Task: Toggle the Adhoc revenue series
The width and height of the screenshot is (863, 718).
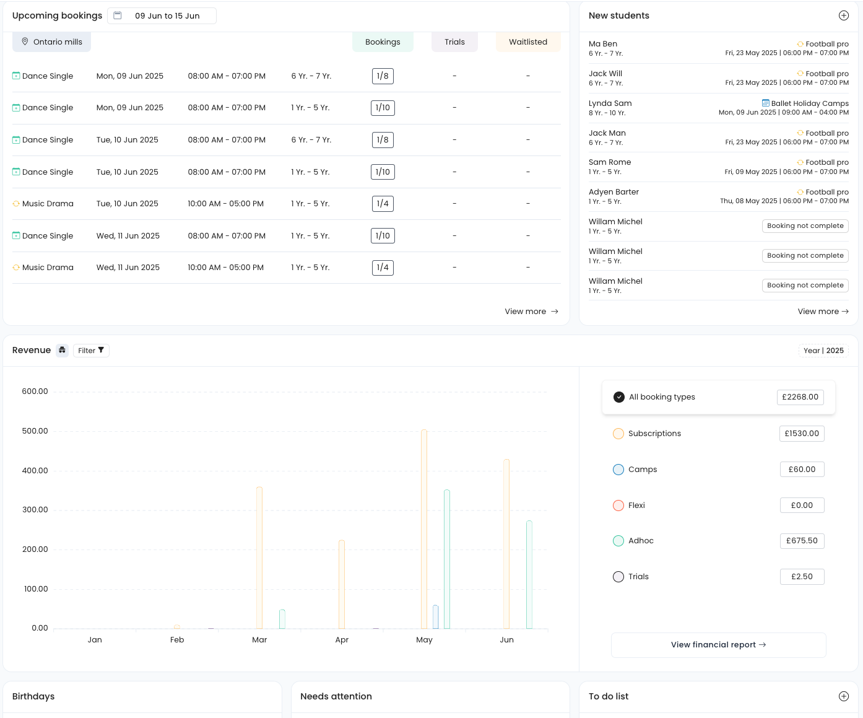Action: click(618, 541)
